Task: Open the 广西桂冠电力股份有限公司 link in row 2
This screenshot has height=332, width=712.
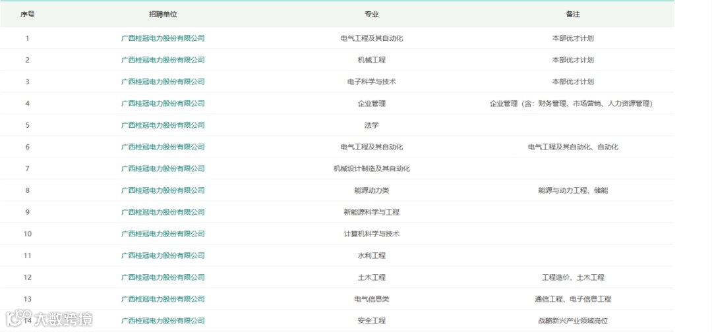Action: pos(163,60)
